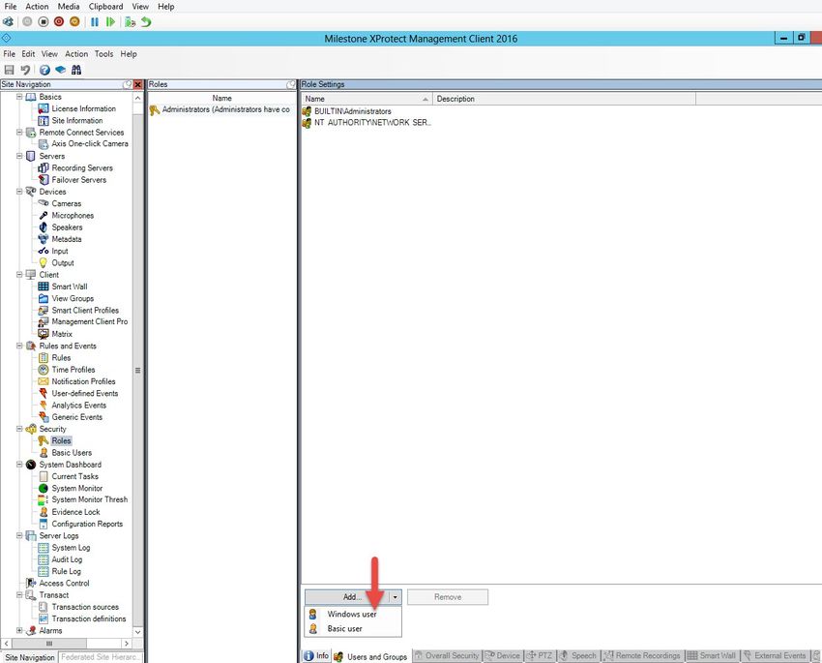Open the Tools menu in Management Client

click(x=103, y=54)
